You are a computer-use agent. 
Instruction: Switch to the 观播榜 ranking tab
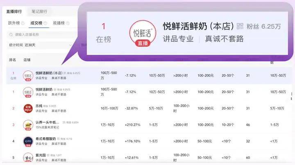(59, 23)
